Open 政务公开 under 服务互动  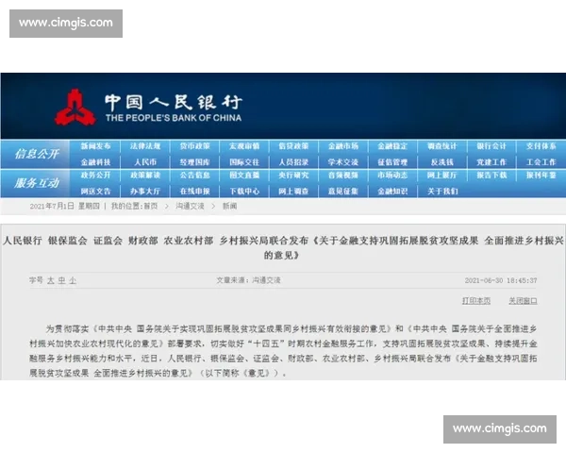[95, 176]
